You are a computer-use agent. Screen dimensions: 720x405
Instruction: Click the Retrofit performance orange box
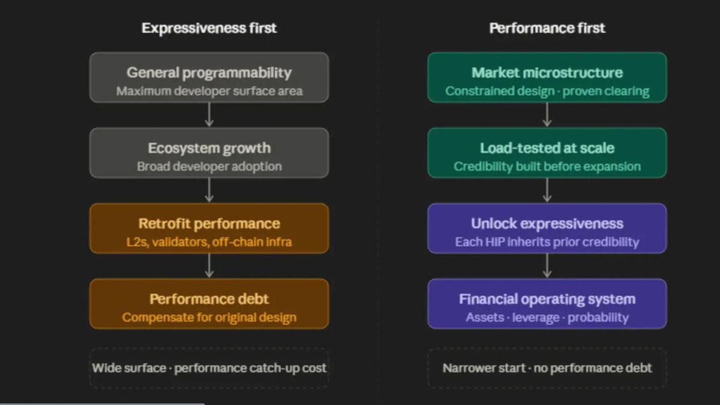(209, 228)
